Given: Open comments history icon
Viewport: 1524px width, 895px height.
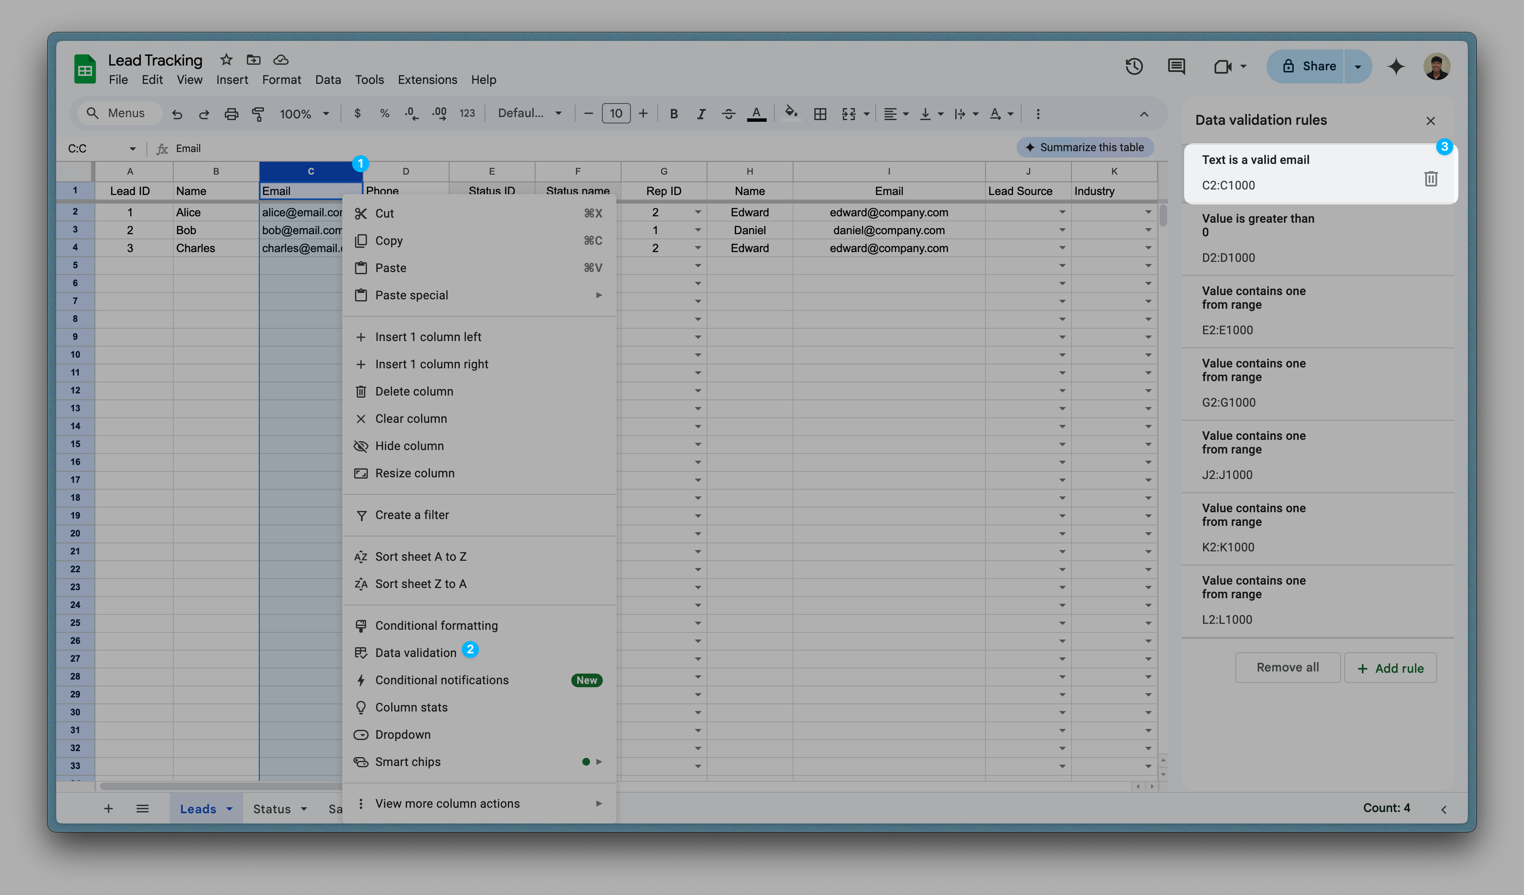Looking at the screenshot, I should pos(1176,66).
